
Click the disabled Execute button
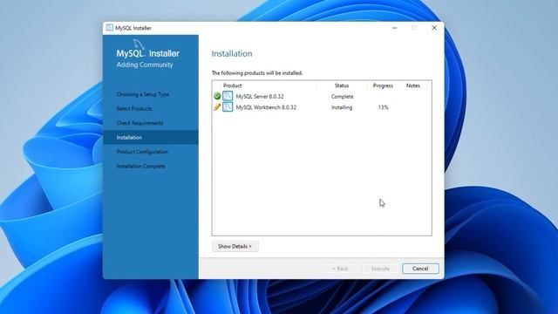(x=380, y=269)
